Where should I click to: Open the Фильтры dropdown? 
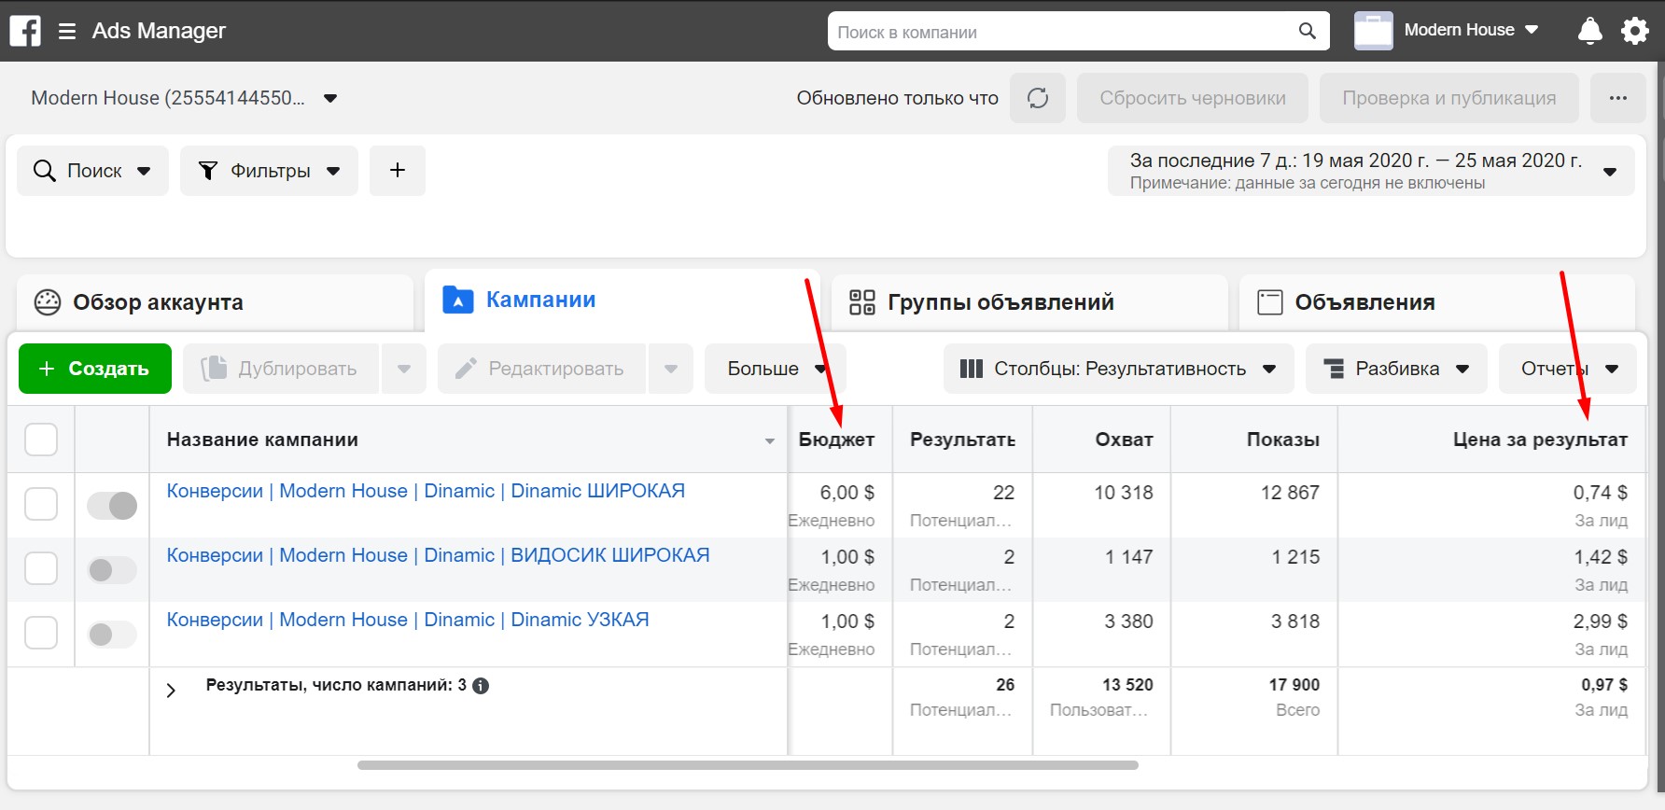tap(269, 171)
